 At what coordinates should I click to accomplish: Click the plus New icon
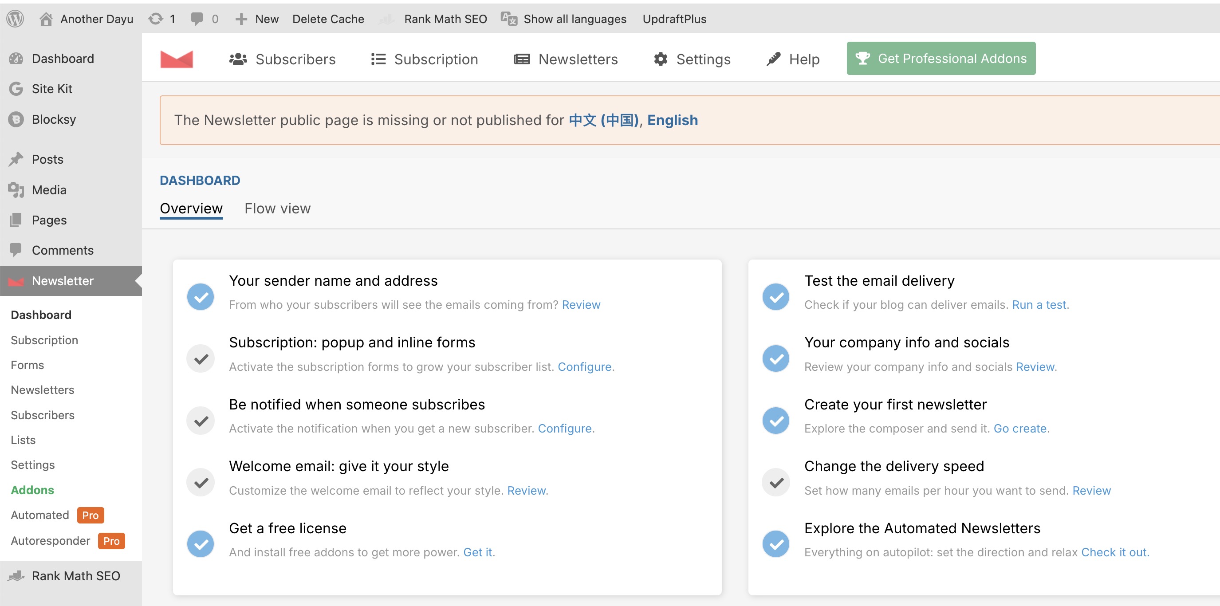tap(241, 19)
